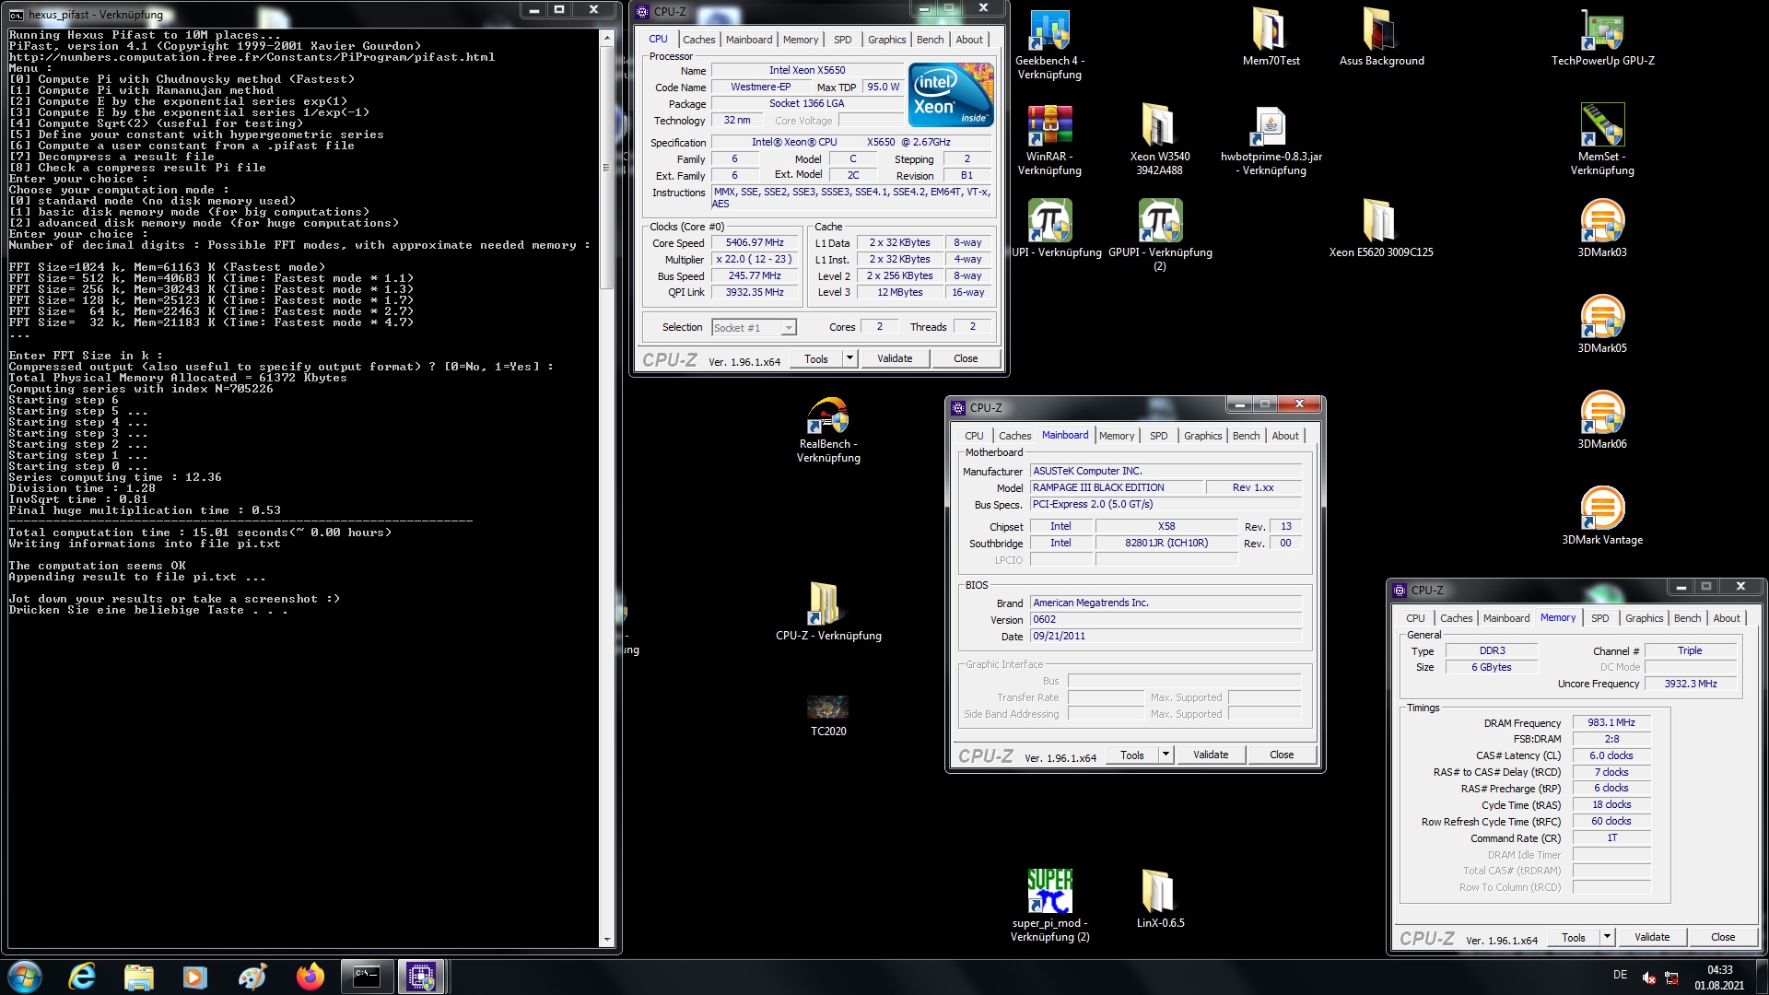
Task: Launch Internet Explorer from the taskbar
Action: point(83,976)
